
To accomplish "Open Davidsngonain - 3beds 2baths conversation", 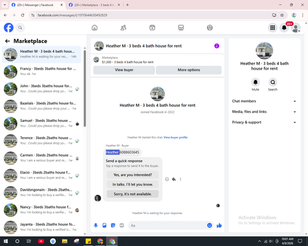I will pyautogui.click(x=41, y=193).
